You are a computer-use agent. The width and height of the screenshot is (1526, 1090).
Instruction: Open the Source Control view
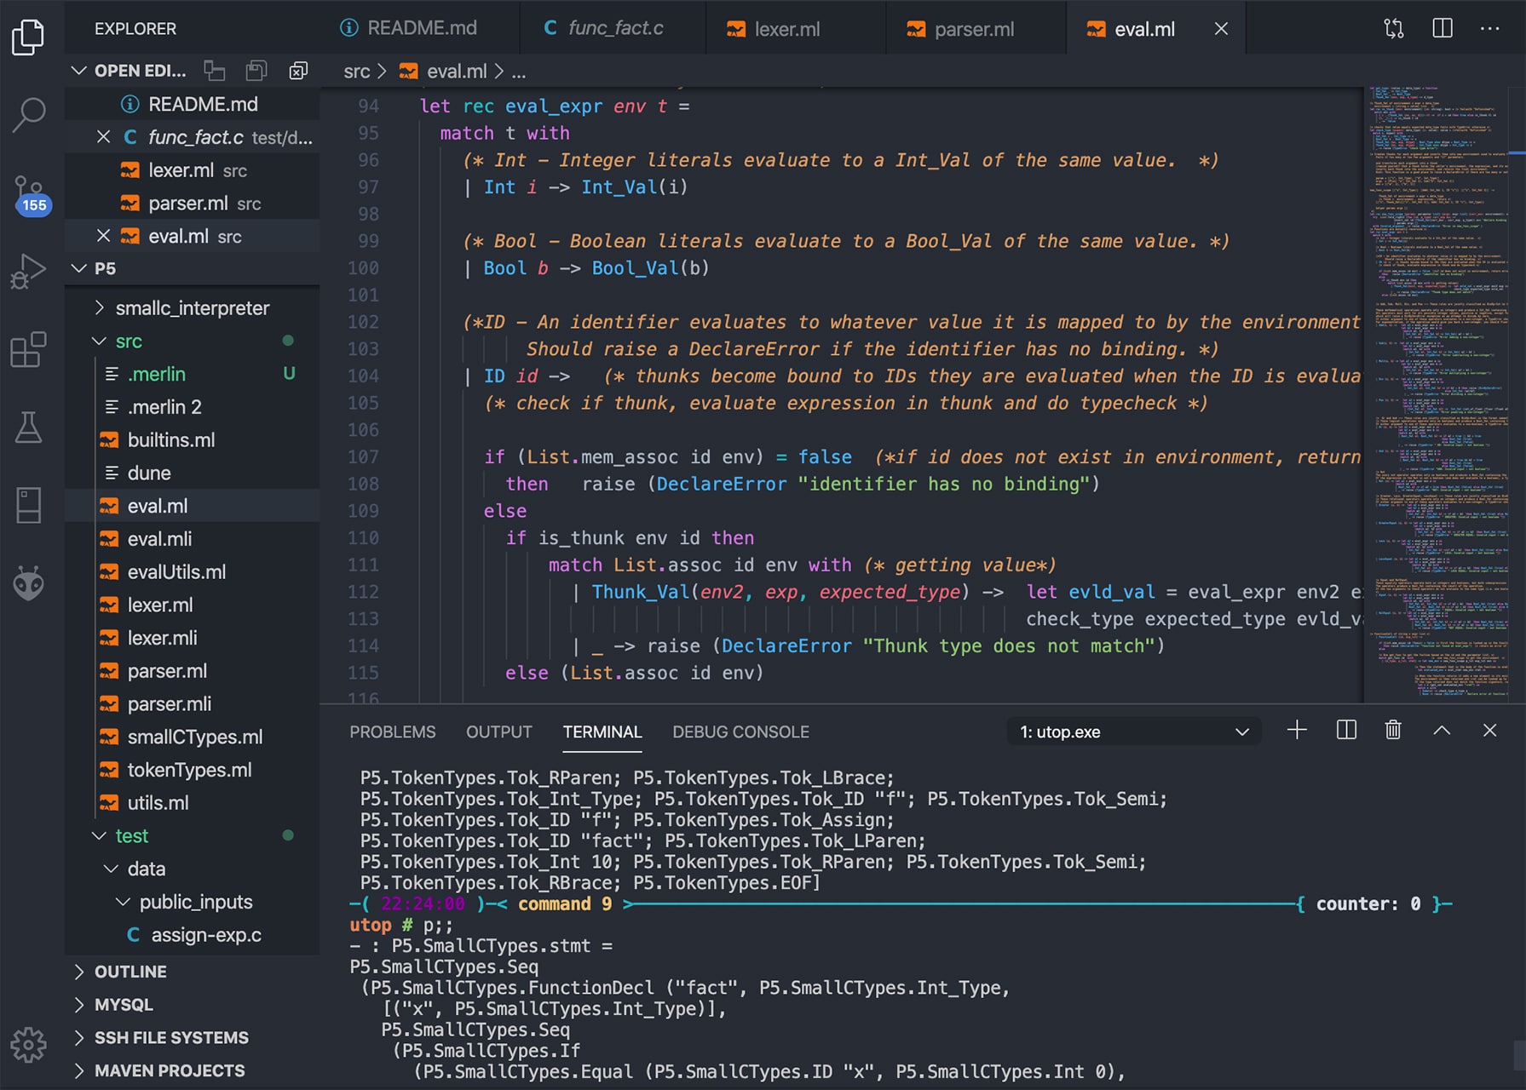tap(28, 192)
